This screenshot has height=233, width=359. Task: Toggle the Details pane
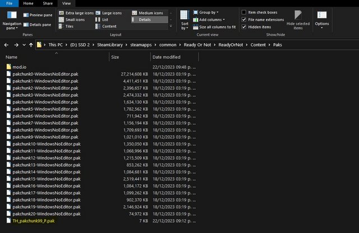pyautogui.click(x=37, y=25)
